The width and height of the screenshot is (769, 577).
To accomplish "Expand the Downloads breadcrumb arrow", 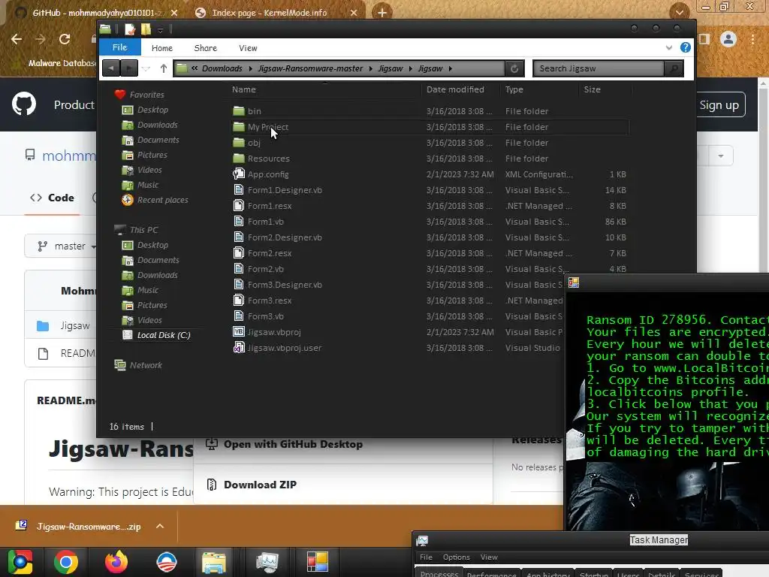I will [251, 68].
